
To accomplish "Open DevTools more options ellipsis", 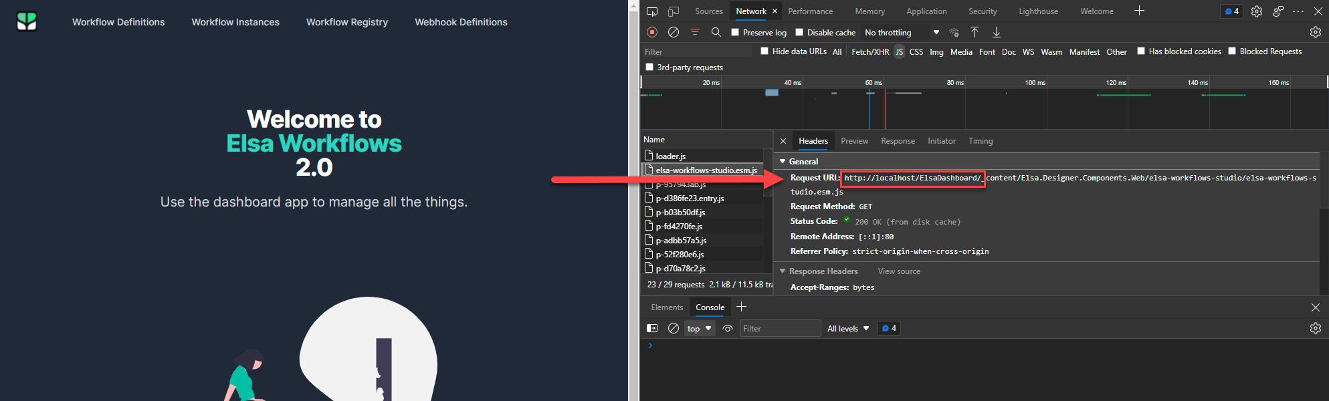I will (x=1298, y=11).
